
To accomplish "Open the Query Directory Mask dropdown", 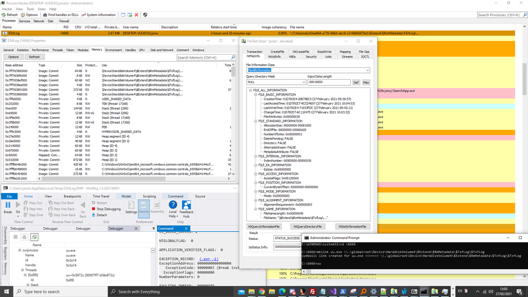I will 304,82.
